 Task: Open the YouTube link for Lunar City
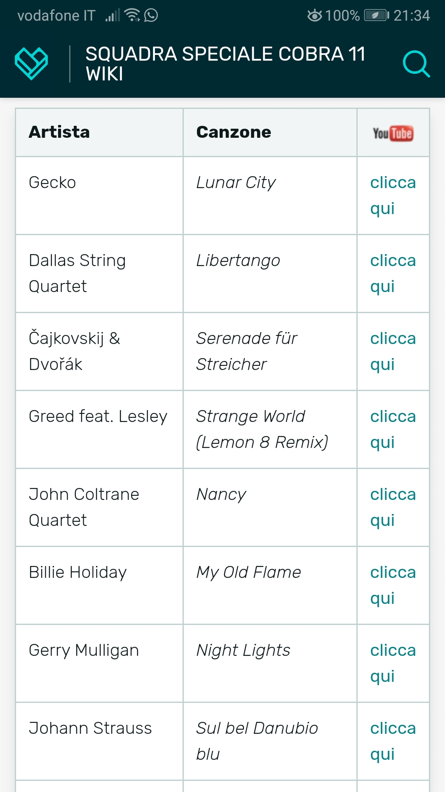click(393, 195)
